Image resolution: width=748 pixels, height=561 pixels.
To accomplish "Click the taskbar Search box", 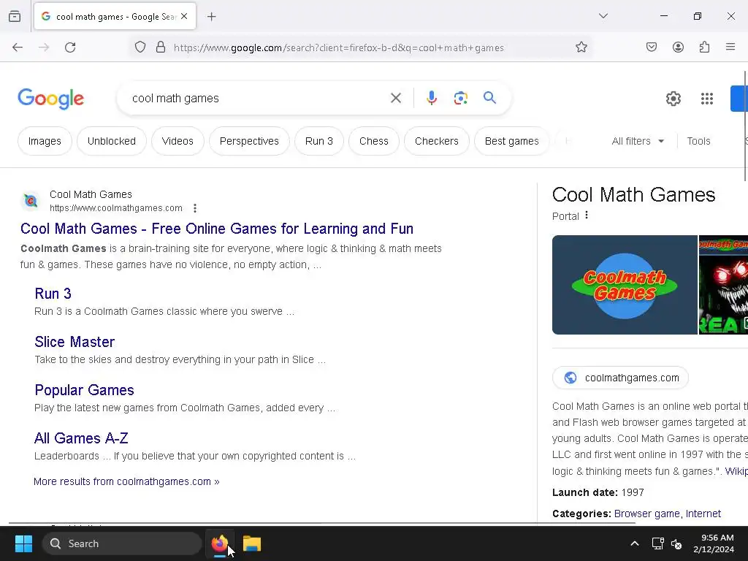I will (122, 543).
